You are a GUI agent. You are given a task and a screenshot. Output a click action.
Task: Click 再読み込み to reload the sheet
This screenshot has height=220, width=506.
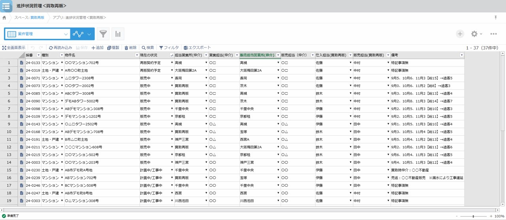[60, 48]
